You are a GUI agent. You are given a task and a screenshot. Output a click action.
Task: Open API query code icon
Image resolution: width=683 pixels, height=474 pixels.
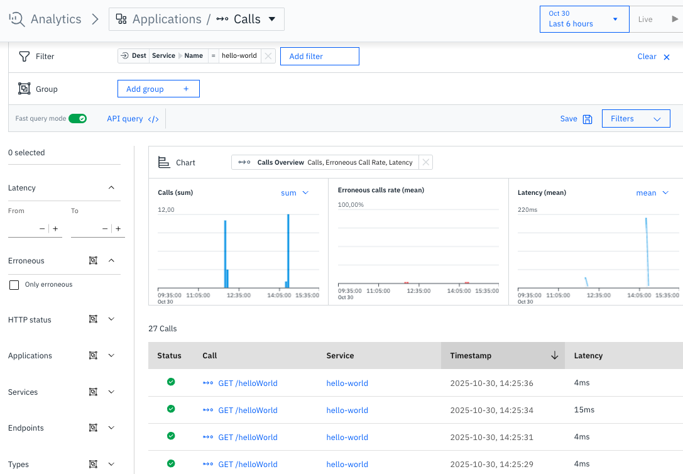(153, 119)
